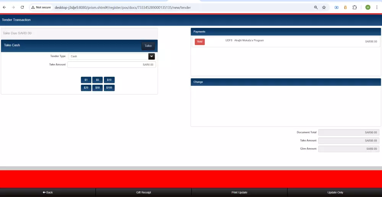Bookmark this page with the star icon

click(324, 8)
